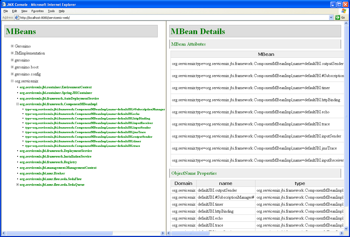Open the ManagementContext MBean link

[58, 168]
